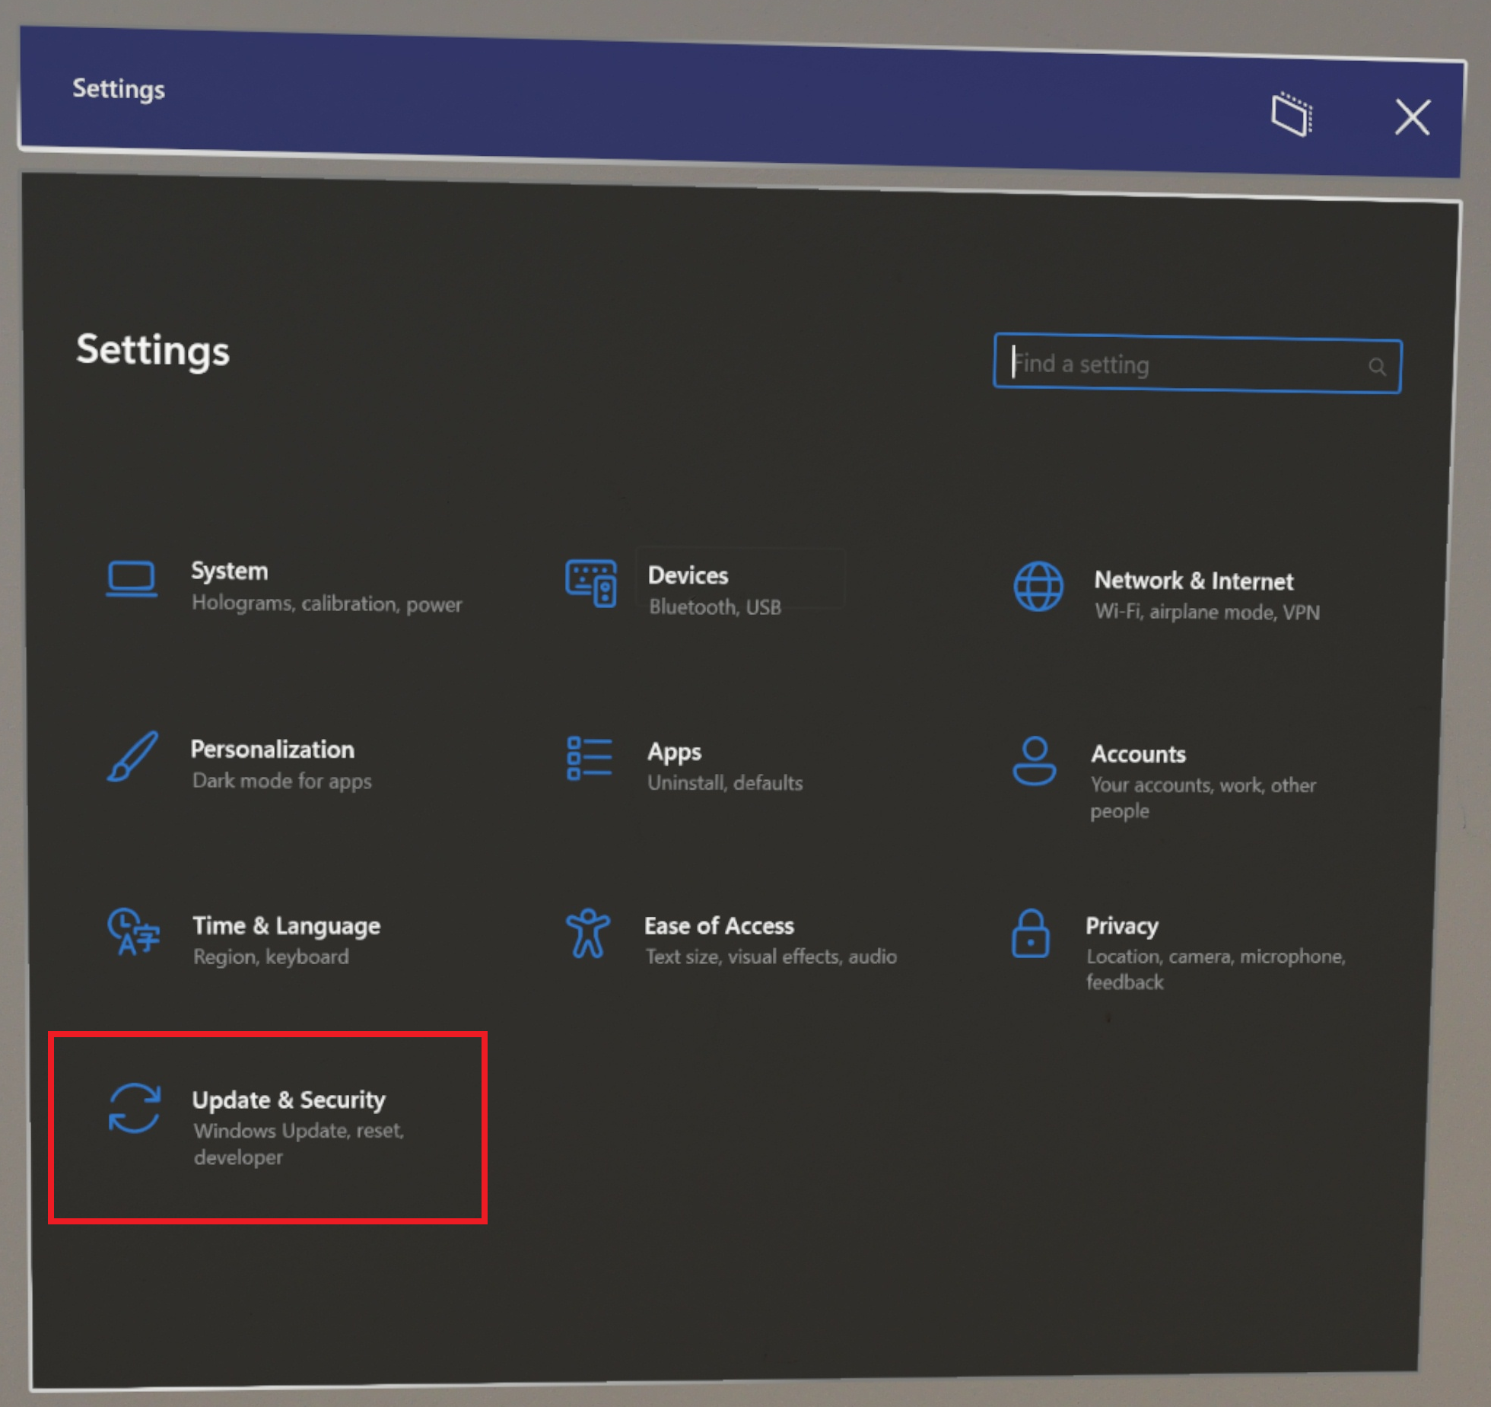Click the Personalization paintbrush icon
Image resolution: width=1491 pixels, height=1407 pixels.
[132, 757]
